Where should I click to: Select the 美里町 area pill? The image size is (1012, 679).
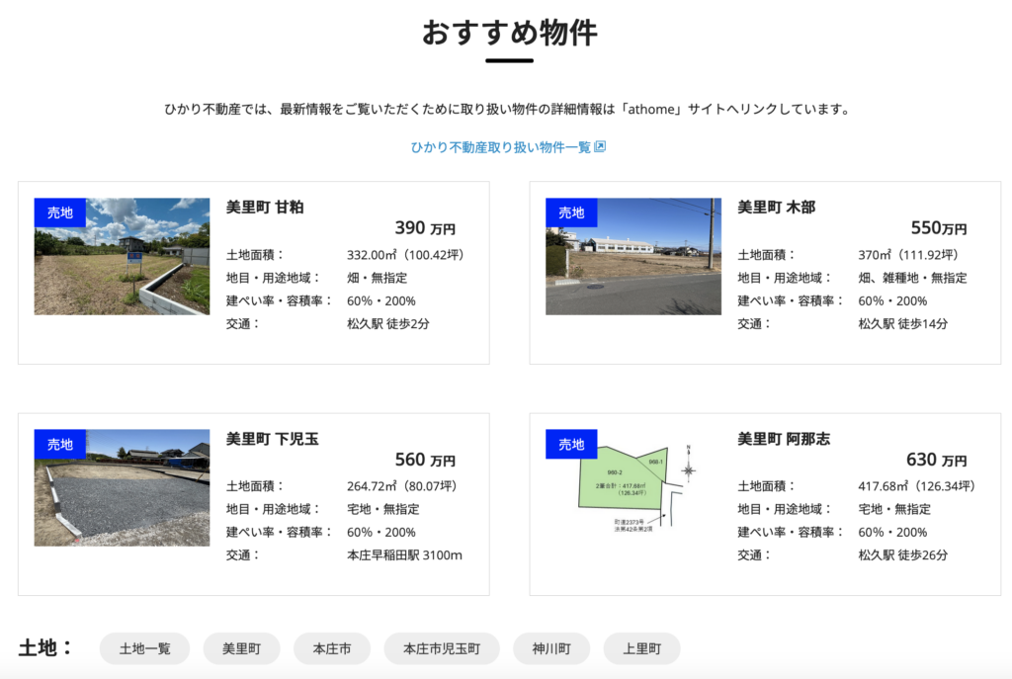click(x=241, y=648)
